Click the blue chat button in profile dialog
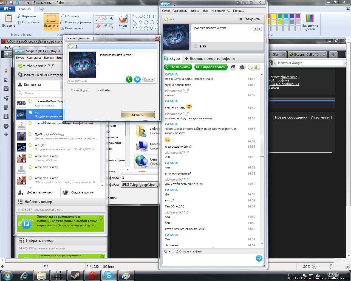This screenshot has width=351, height=281. [x=137, y=79]
